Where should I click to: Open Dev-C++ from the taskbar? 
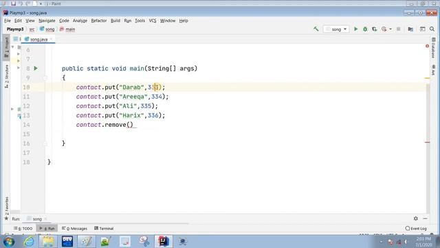[x=67, y=242]
